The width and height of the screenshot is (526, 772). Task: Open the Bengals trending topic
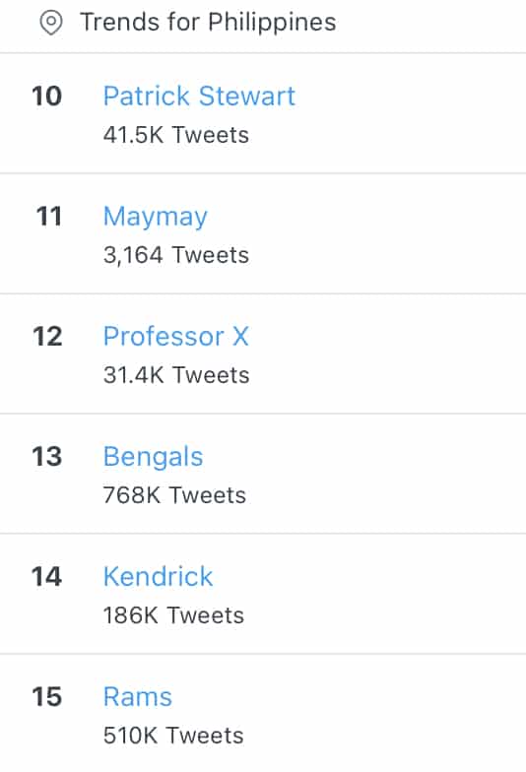tap(154, 457)
